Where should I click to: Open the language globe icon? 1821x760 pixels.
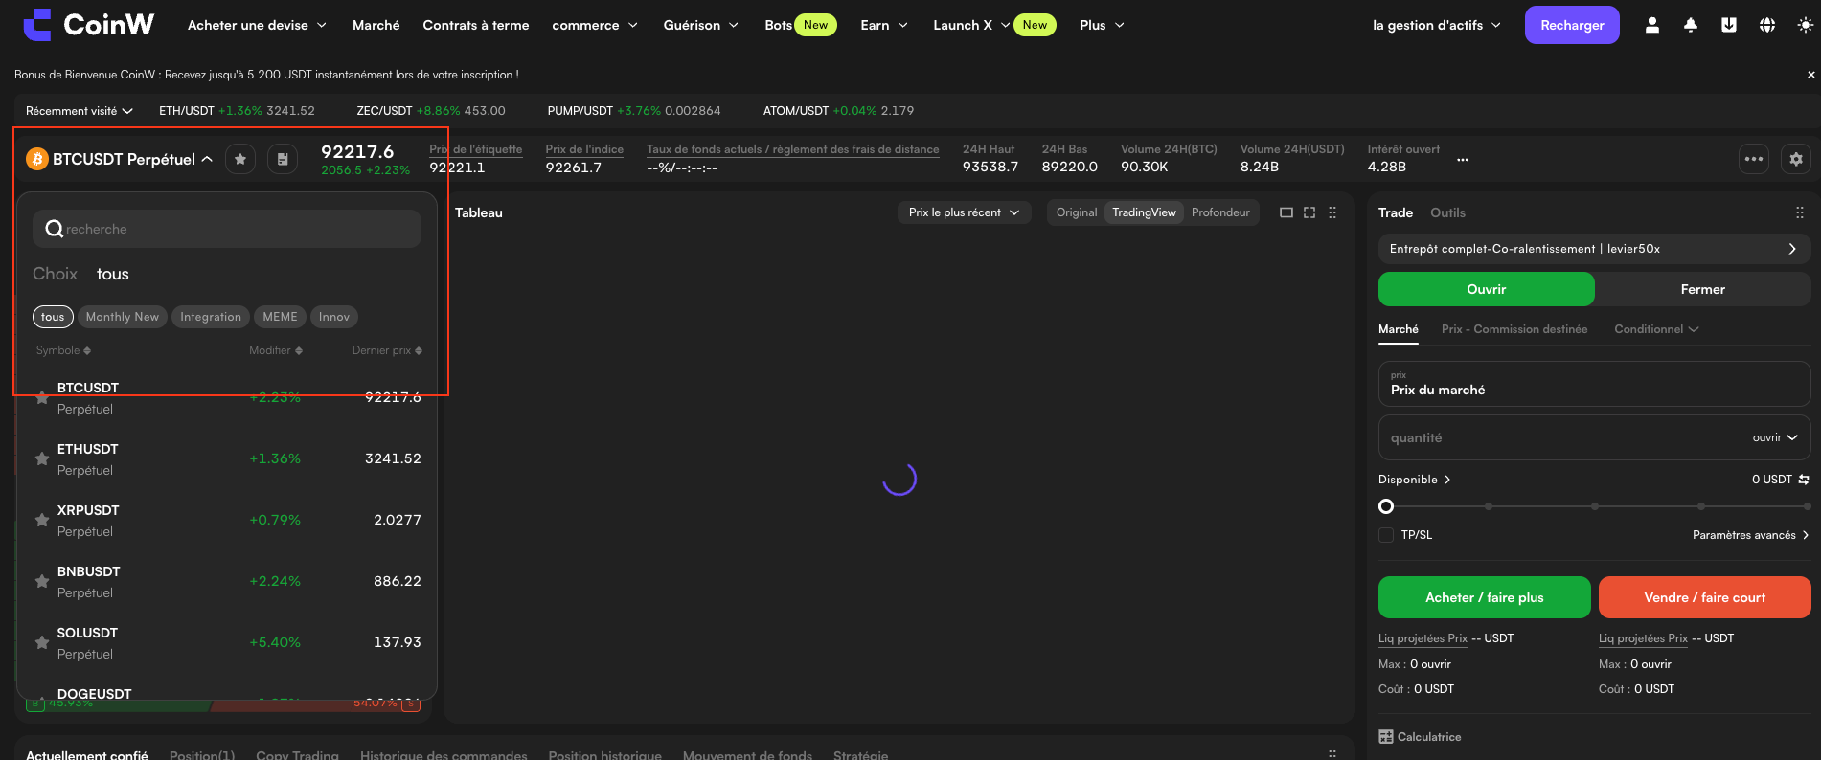pyautogui.click(x=1767, y=25)
